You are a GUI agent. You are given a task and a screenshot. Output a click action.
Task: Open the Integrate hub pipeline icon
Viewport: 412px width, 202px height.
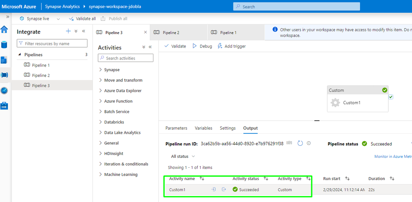pos(5,75)
